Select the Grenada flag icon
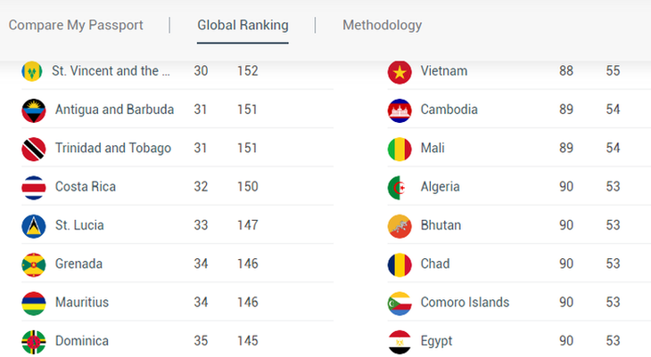This screenshot has width=651, height=357. [x=33, y=264]
